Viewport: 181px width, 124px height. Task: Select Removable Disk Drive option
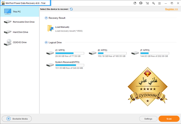click(20, 22)
